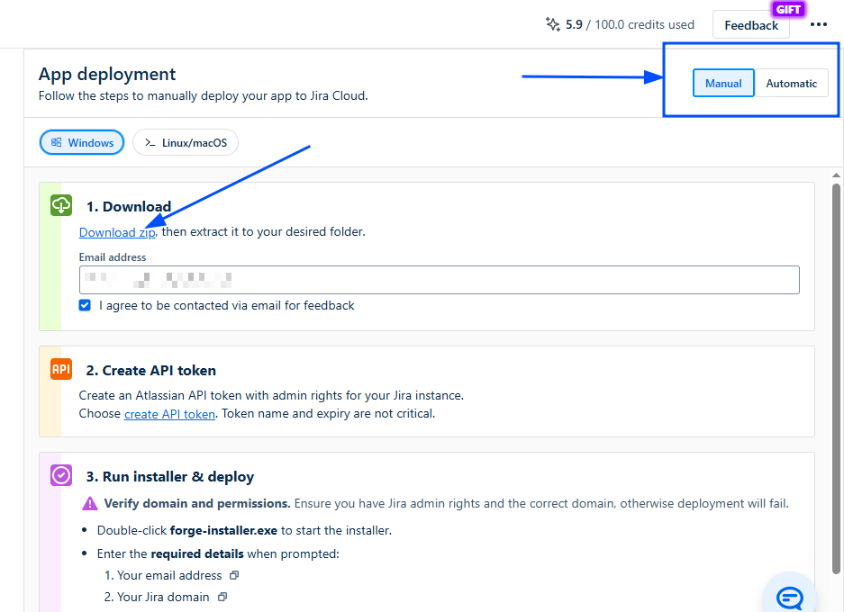Click the sparkle credits icon
The width and height of the screenshot is (844, 612).
tap(553, 24)
